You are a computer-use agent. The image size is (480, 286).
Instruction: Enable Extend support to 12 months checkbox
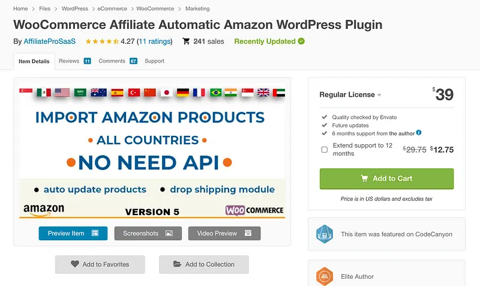pyautogui.click(x=325, y=150)
